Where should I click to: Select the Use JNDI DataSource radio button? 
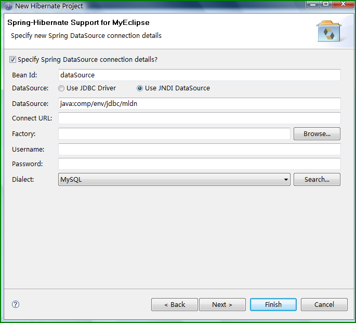[x=140, y=88]
